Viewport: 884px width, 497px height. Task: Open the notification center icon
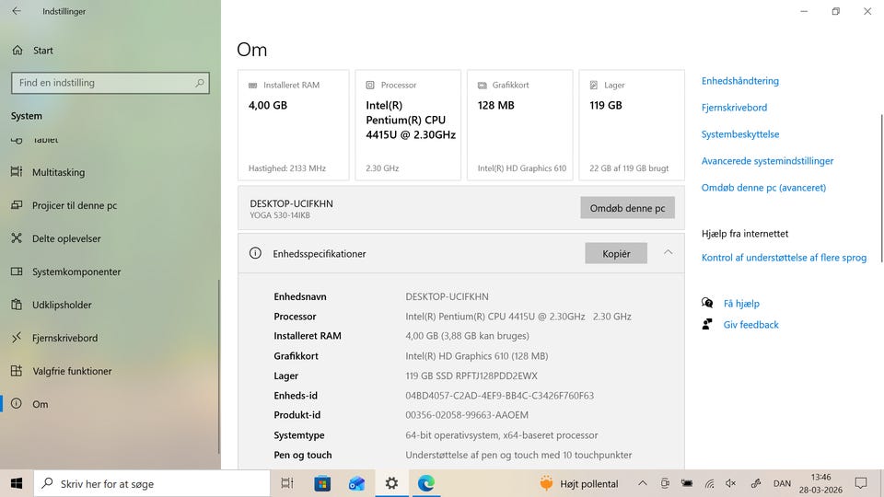coord(861,483)
